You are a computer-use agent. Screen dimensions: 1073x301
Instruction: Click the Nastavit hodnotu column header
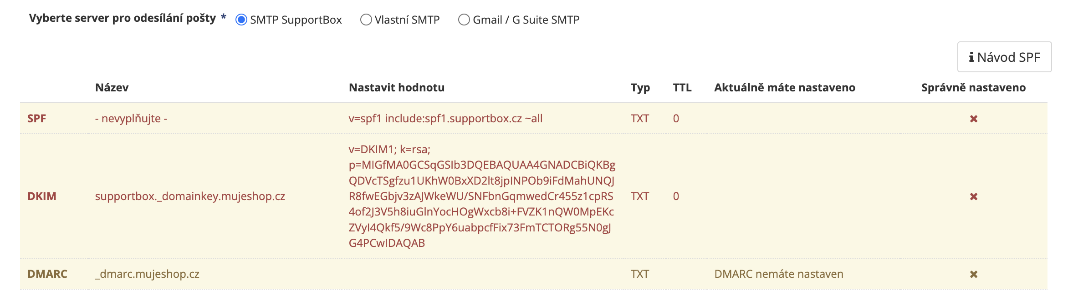coord(396,88)
